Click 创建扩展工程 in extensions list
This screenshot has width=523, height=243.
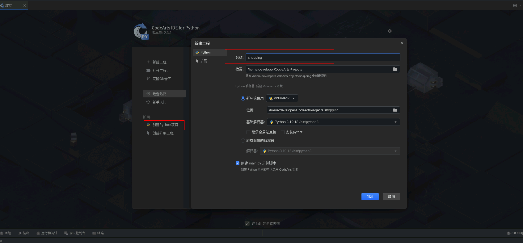coord(160,133)
